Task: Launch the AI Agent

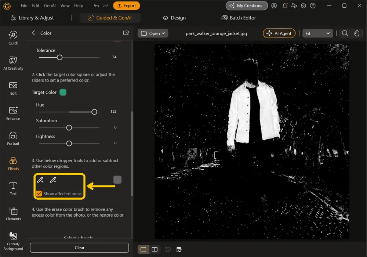Action: [x=279, y=33]
